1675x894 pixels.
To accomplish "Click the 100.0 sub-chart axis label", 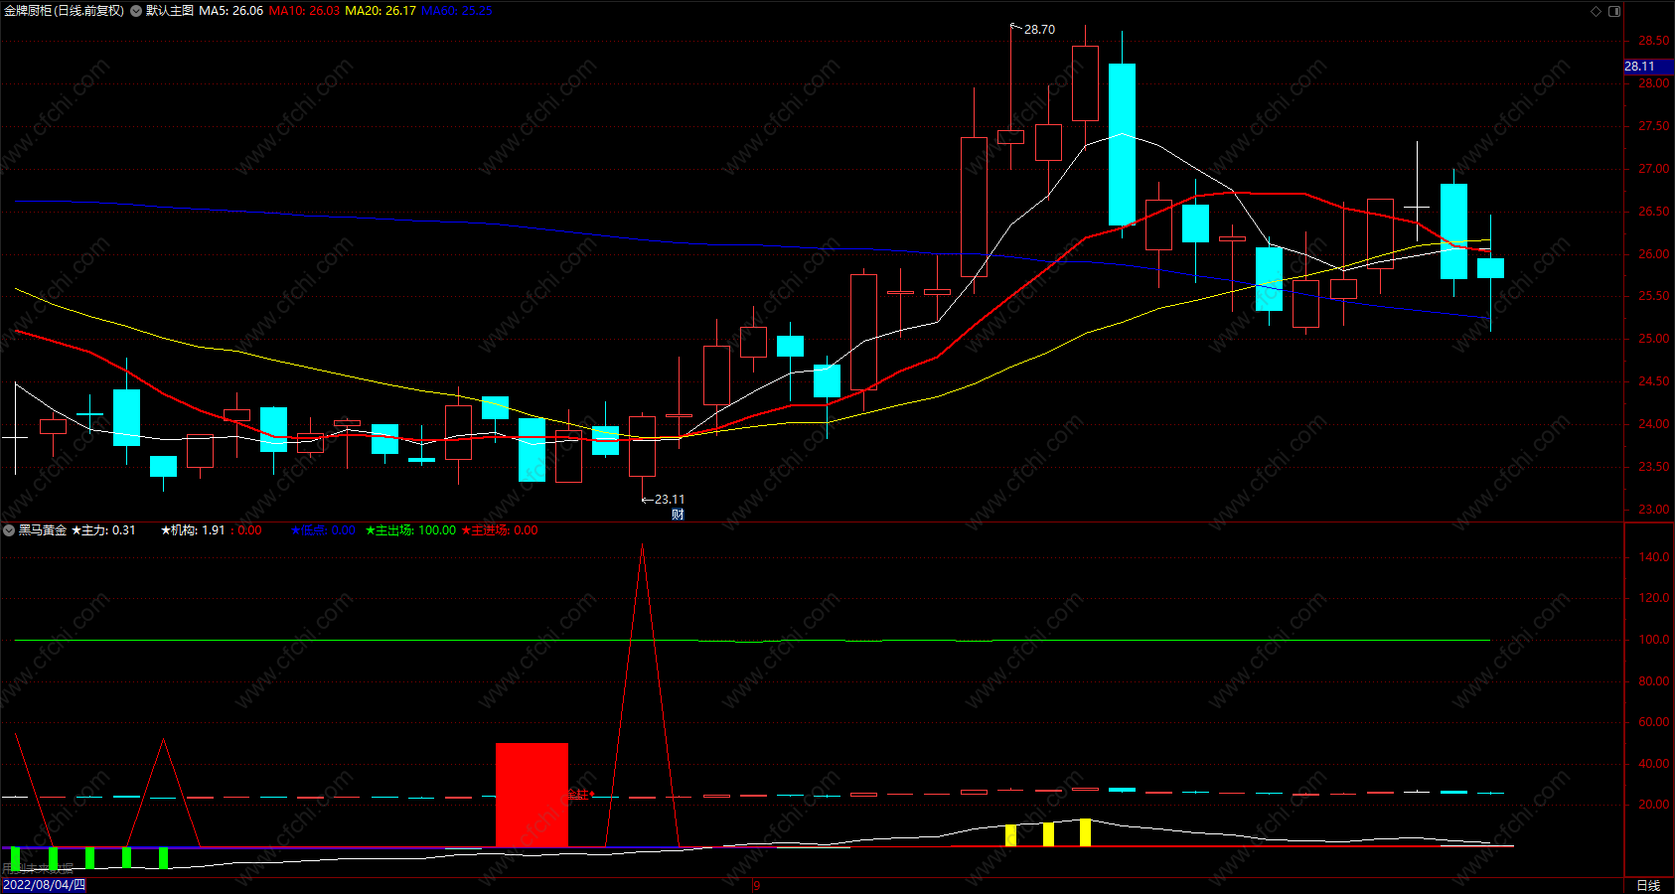I will 1653,640.
